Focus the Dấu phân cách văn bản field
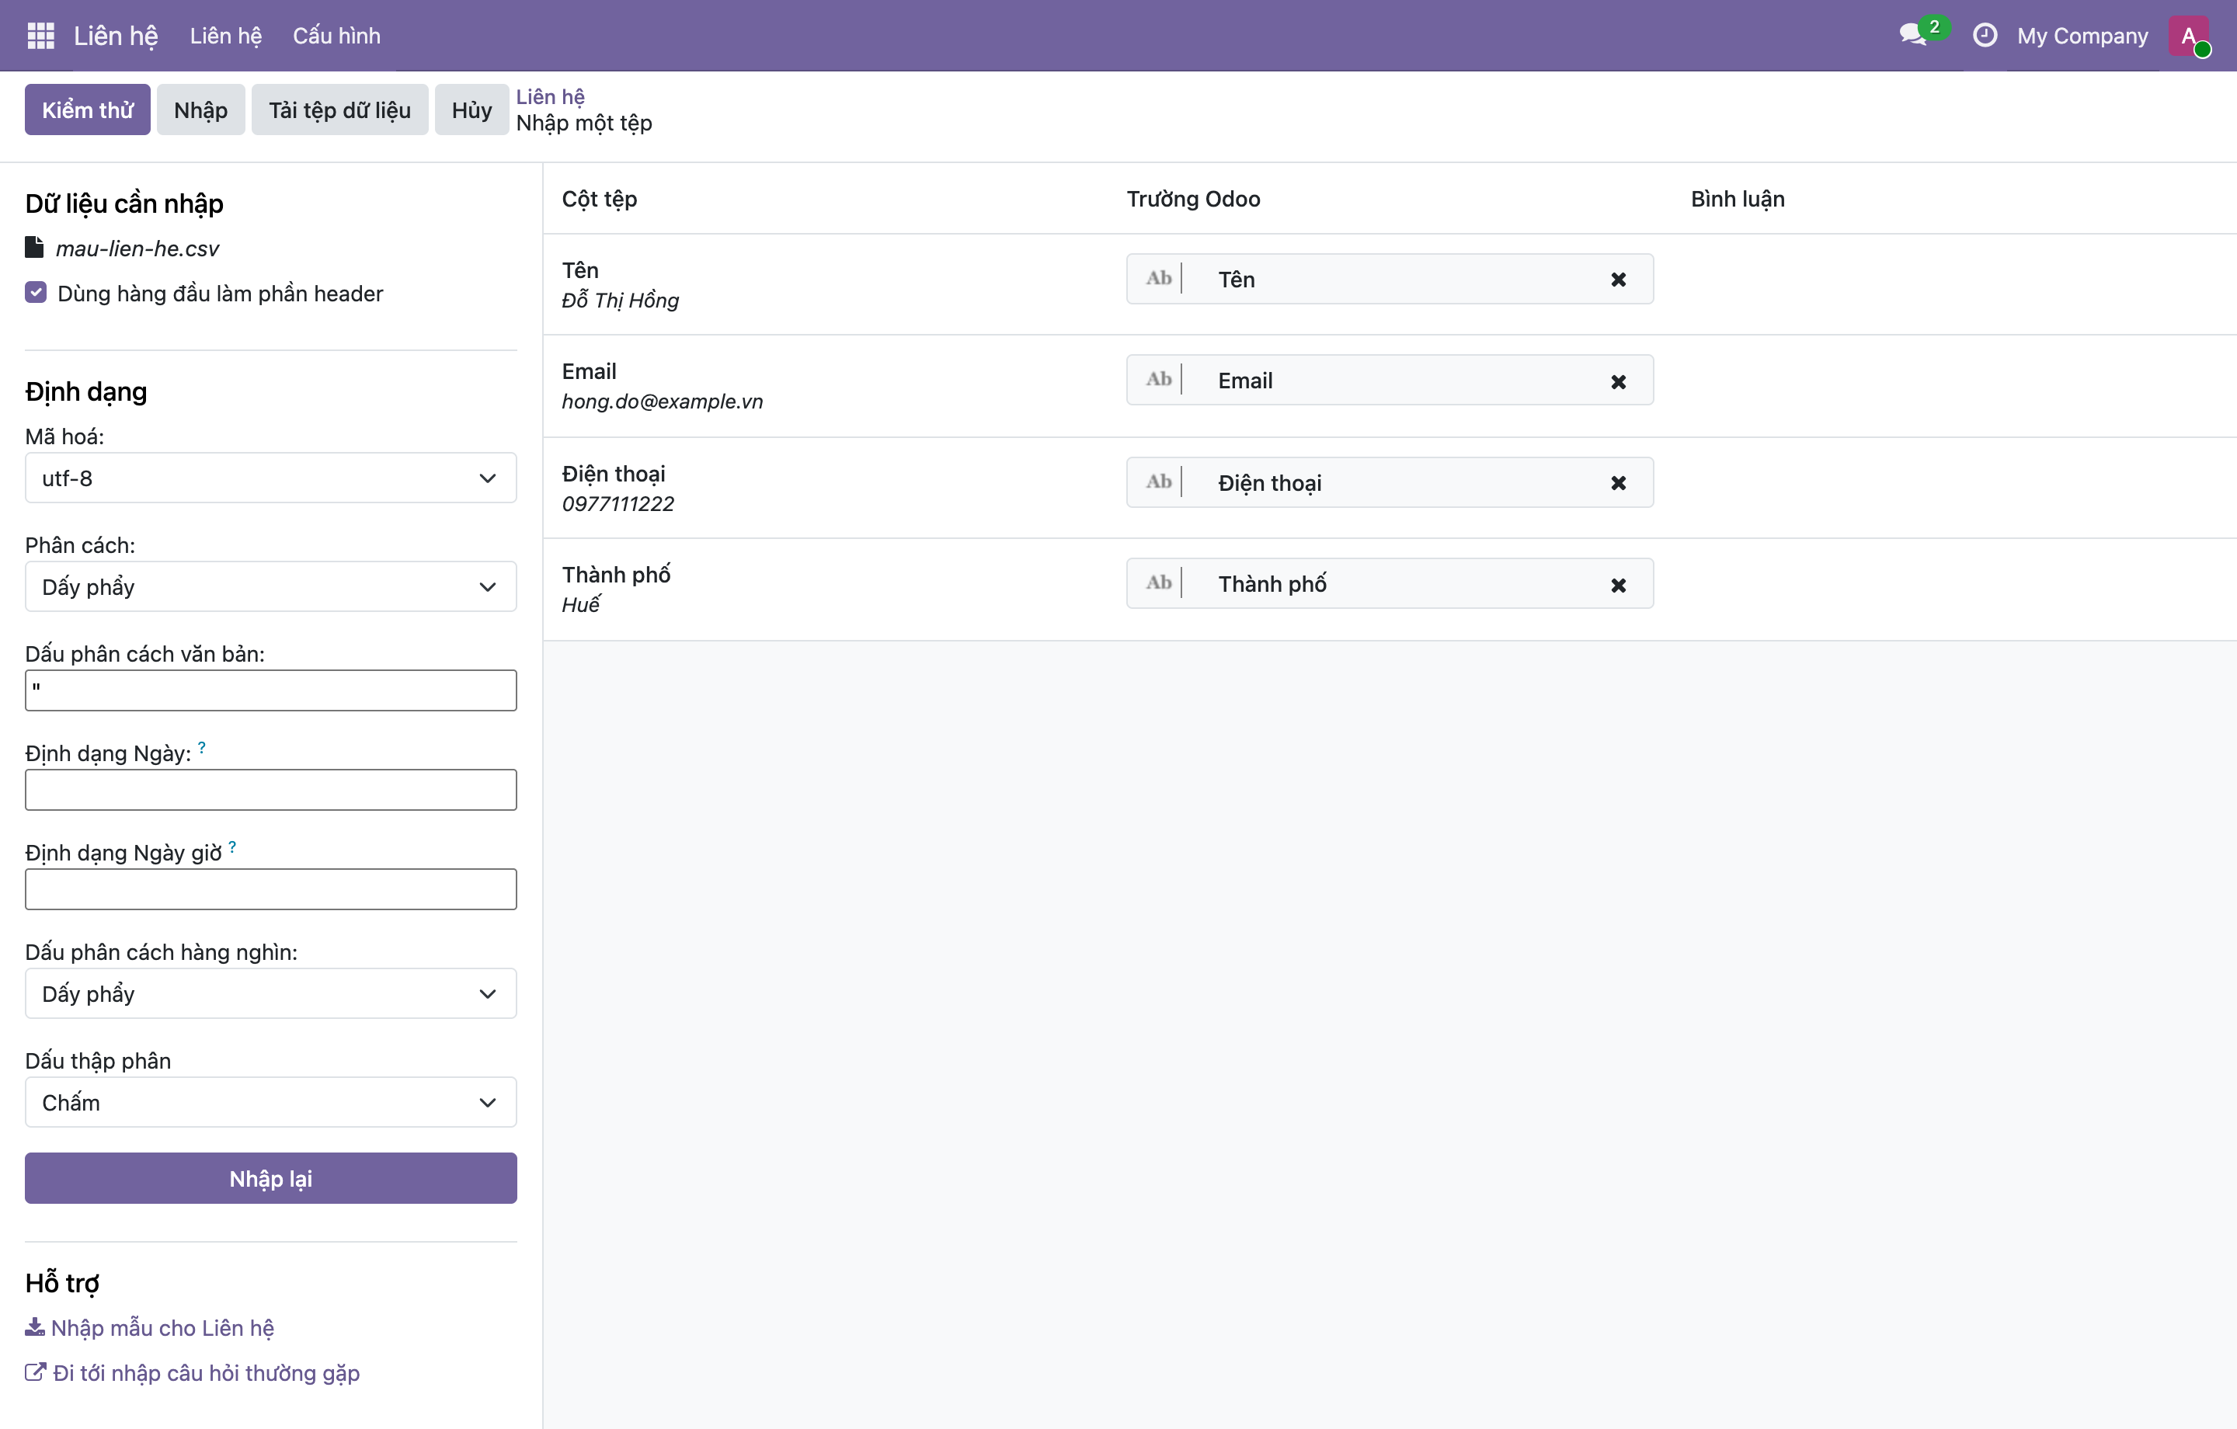Viewport: 2237px width, 1429px height. (270, 690)
